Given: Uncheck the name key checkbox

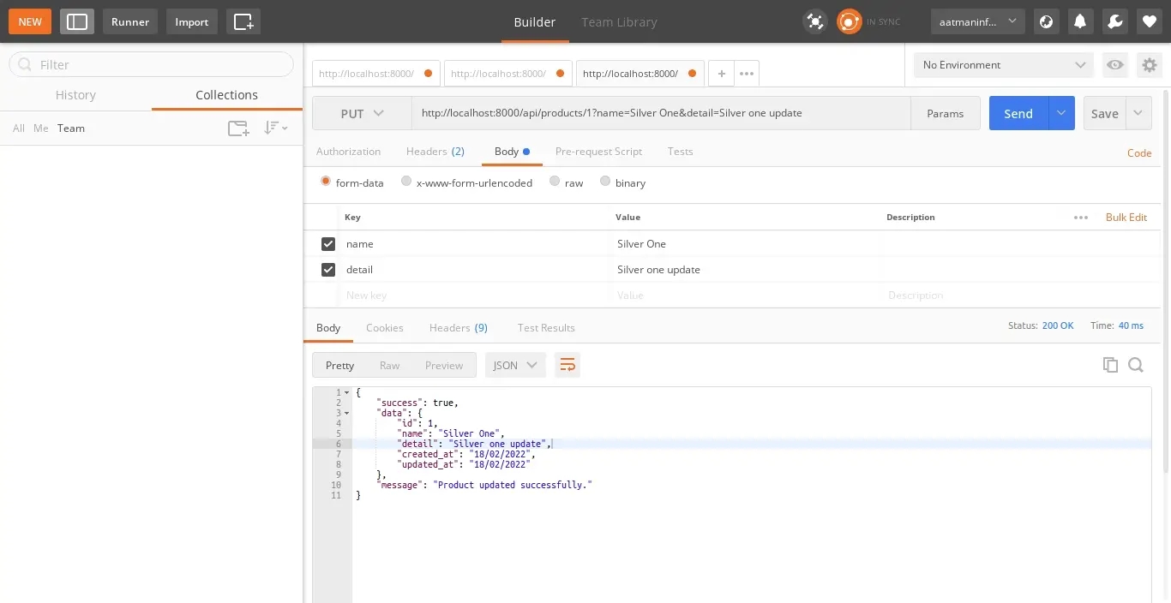Looking at the screenshot, I should (x=327, y=244).
